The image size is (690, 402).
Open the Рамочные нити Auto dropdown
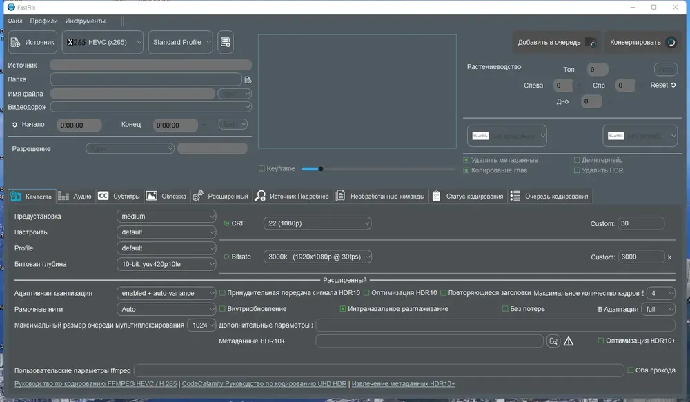click(166, 309)
